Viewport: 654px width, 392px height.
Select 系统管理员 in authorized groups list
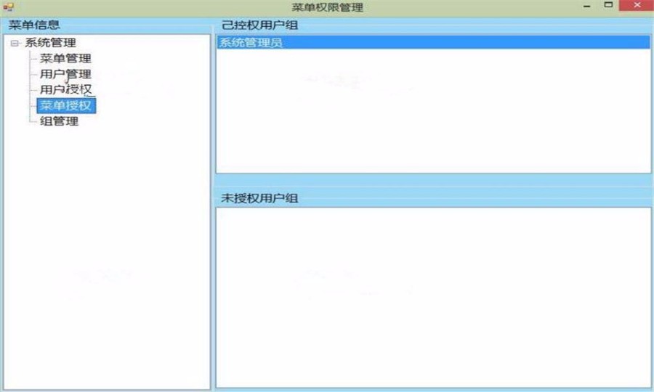(x=433, y=43)
